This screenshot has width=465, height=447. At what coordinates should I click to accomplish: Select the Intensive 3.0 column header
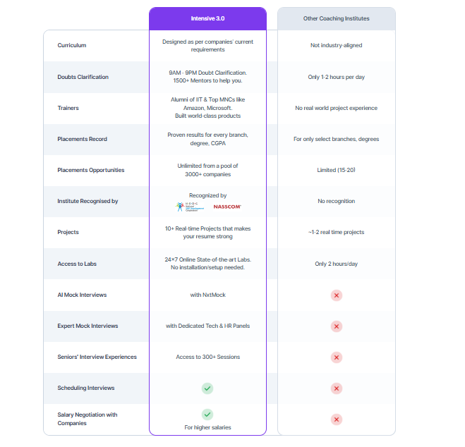[207, 18]
